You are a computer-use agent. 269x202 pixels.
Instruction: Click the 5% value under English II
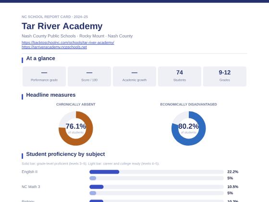(230, 178)
